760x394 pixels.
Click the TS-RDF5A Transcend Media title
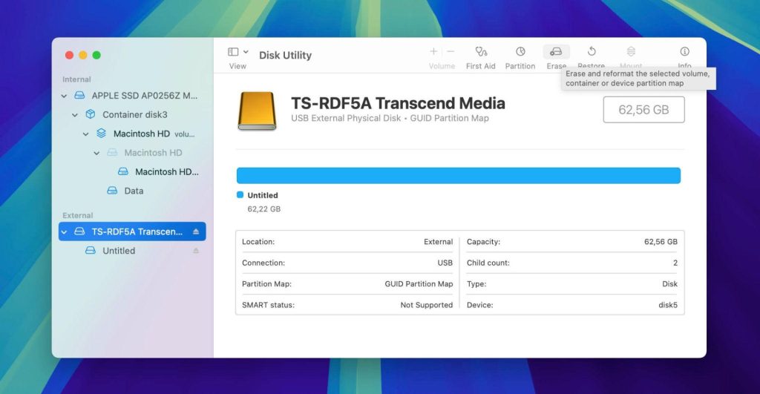point(398,102)
